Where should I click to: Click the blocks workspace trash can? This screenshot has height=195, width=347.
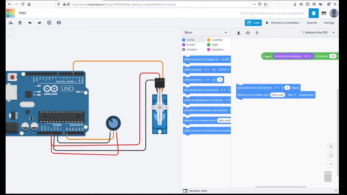point(328,176)
